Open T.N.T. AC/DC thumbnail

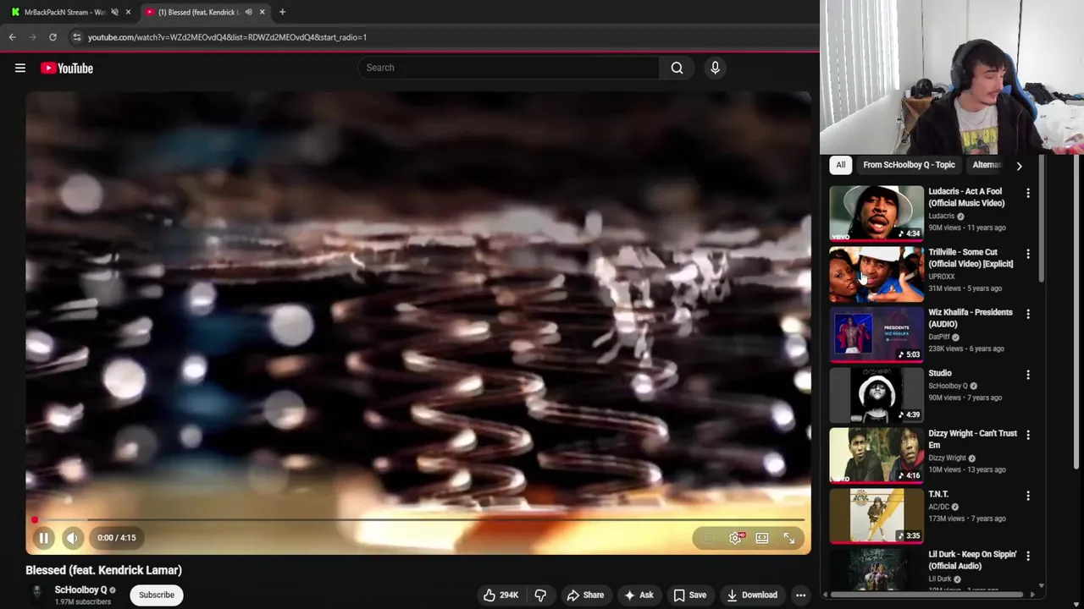877,515
